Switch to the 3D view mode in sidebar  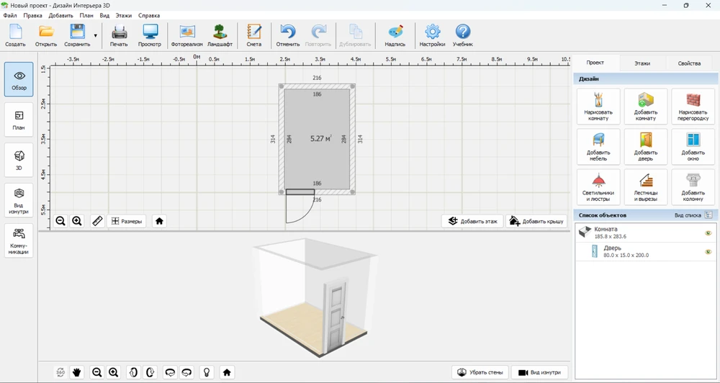(19, 160)
